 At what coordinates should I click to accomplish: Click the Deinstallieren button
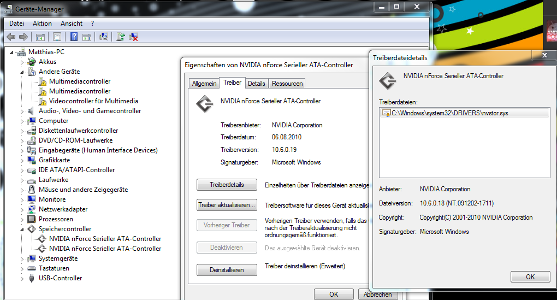(x=227, y=270)
